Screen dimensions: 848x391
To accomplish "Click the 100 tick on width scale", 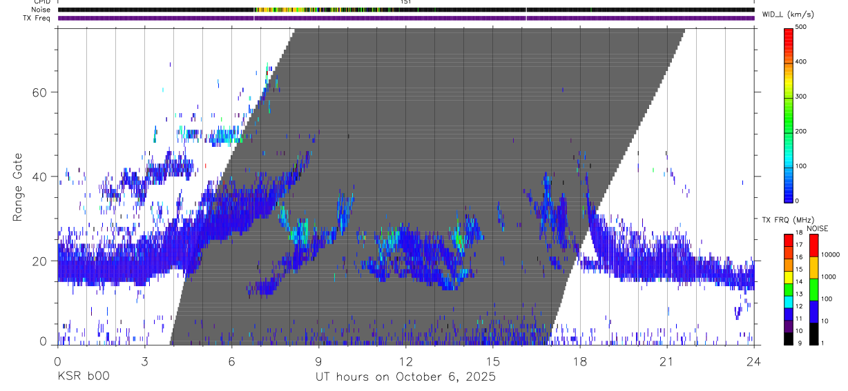I will click(802, 166).
